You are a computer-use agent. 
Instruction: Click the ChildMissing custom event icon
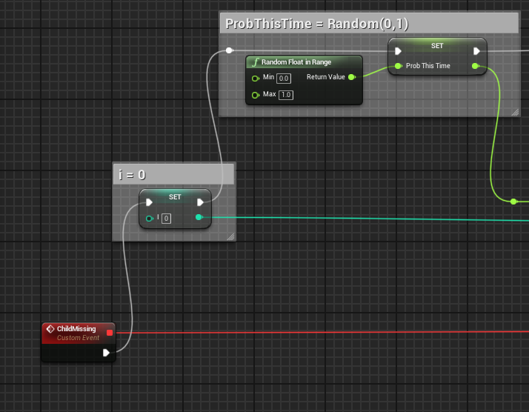[50, 329]
